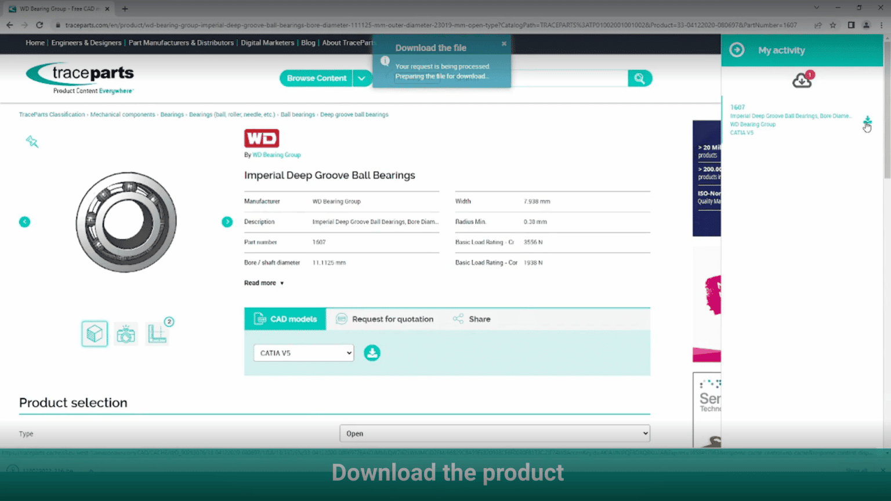The height and width of the screenshot is (501, 891).
Task: Show the next product image
Action: click(227, 222)
